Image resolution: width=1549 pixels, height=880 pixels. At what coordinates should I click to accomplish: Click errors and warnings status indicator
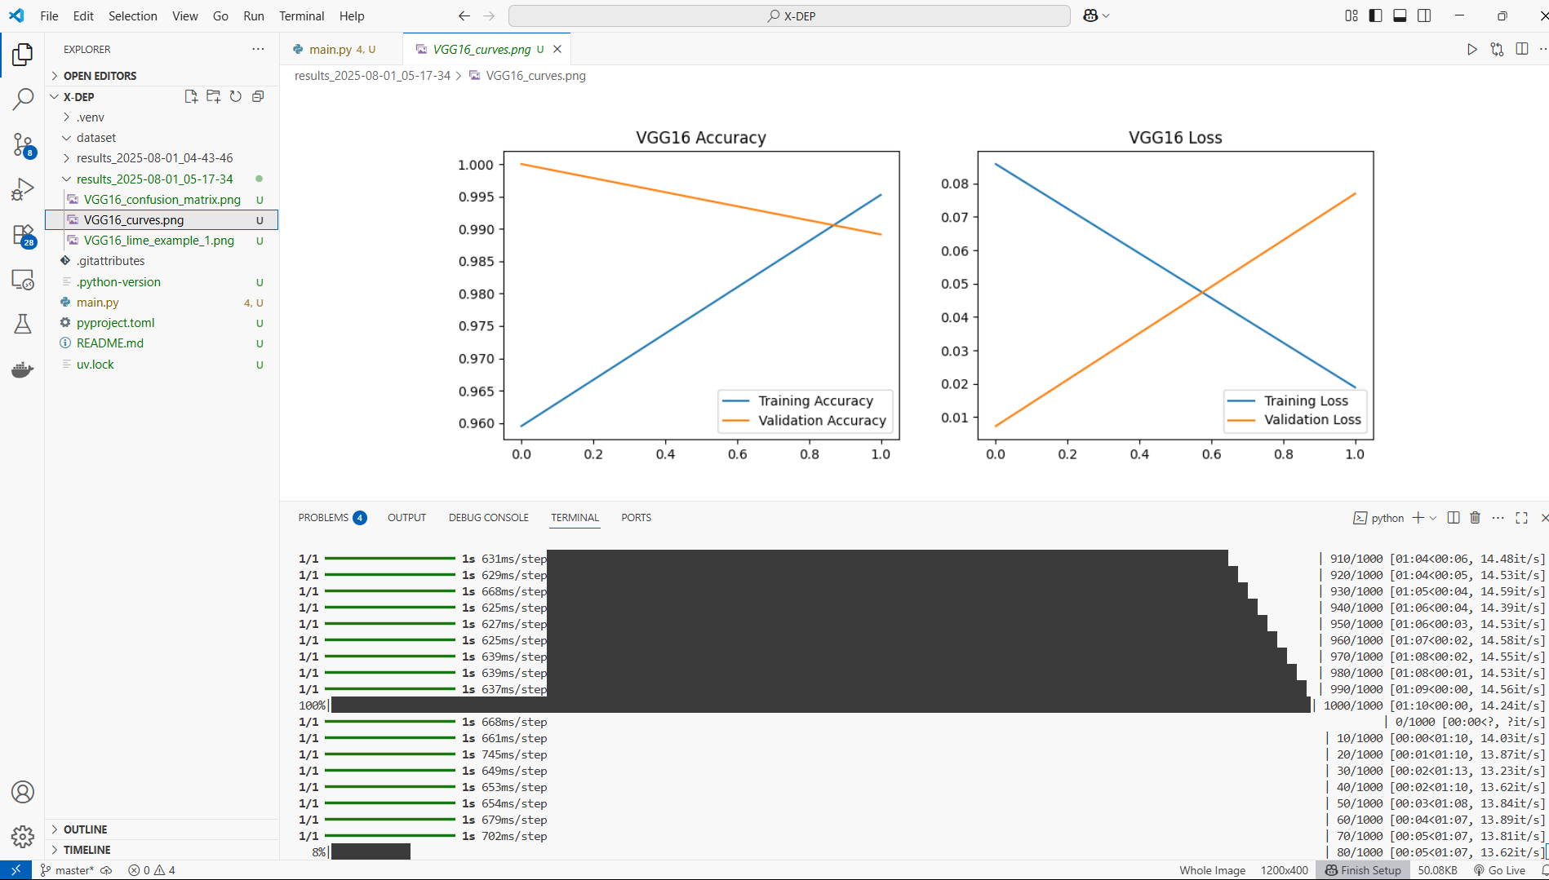pos(152,870)
